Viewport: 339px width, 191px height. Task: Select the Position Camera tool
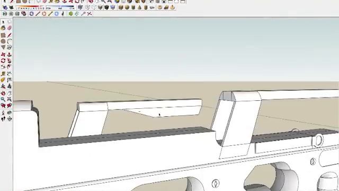point(3,112)
